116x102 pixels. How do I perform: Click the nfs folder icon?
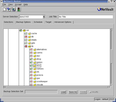35,72
